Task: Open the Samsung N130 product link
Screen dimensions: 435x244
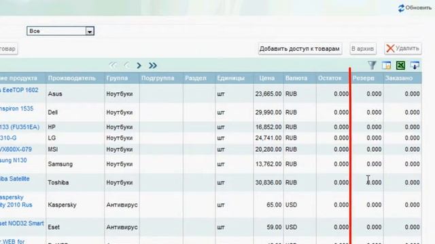Action: (x=14, y=161)
